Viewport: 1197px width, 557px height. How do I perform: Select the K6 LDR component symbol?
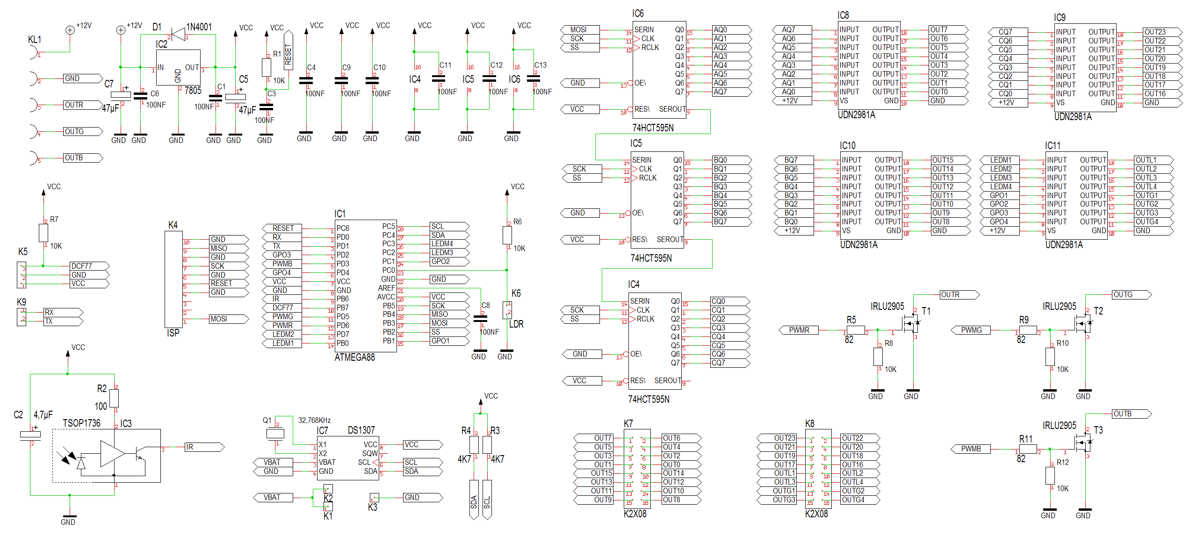coord(507,310)
